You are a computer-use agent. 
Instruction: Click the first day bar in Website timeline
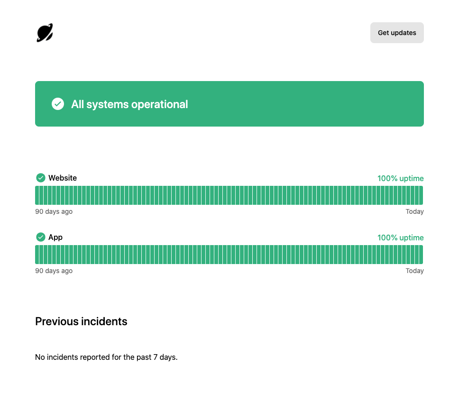37,195
